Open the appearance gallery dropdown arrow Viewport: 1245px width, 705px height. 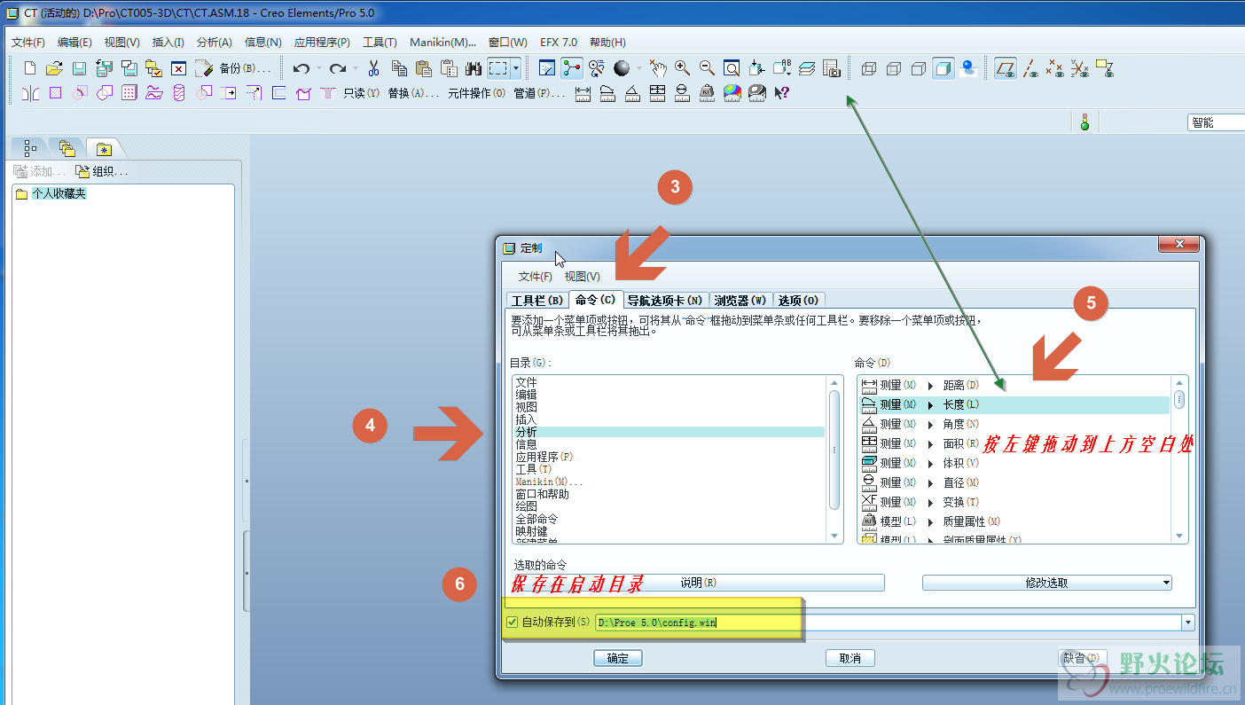point(639,68)
